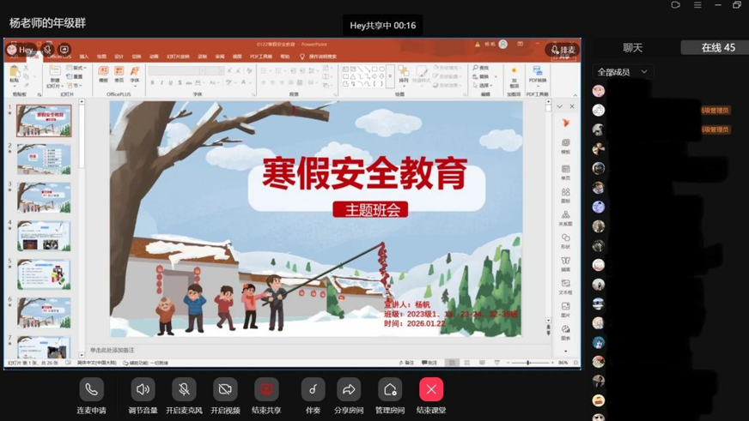Click the 分享房间 share icon
749x421 pixels.
click(x=349, y=389)
